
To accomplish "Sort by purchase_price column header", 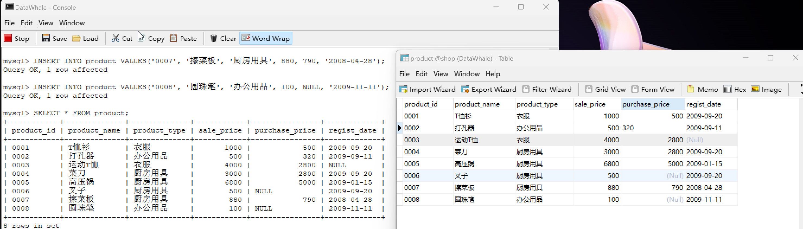I will (646, 104).
